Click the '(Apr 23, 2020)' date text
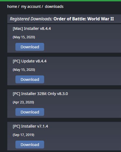121x152 pixels. (23, 102)
